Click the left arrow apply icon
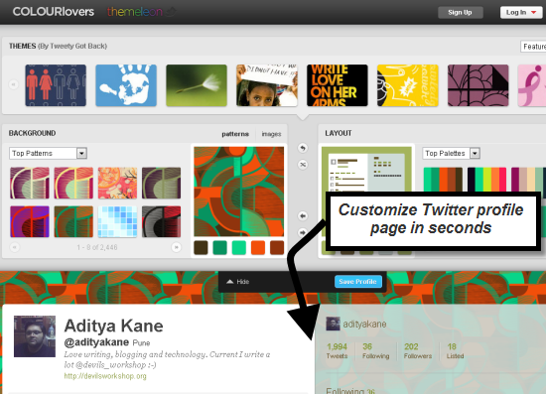 pos(303,215)
